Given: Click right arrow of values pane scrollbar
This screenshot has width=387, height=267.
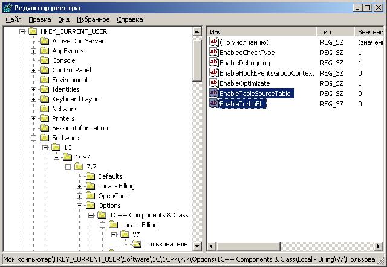Looking at the screenshot, I should coord(379,246).
